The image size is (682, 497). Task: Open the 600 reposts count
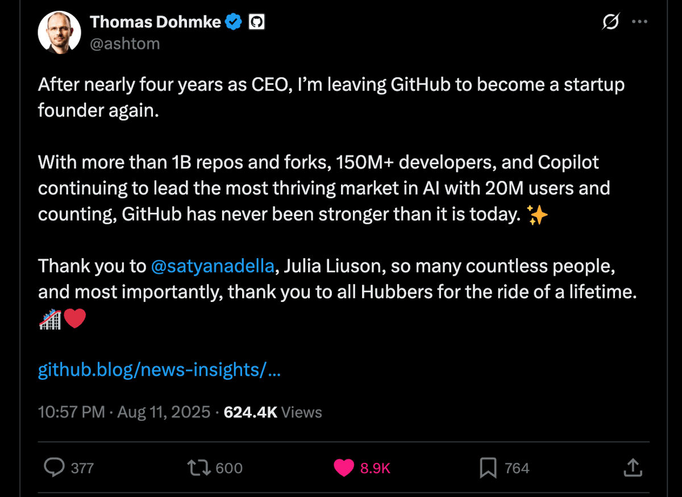pyautogui.click(x=229, y=468)
